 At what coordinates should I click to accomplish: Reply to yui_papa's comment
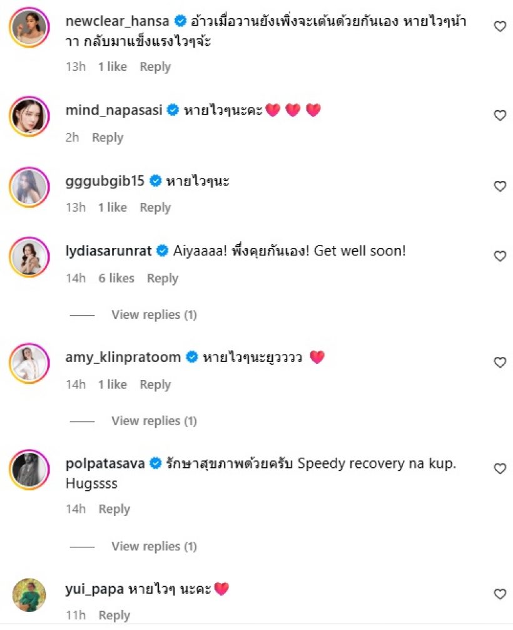pyautogui.click(x=114, y=616)
